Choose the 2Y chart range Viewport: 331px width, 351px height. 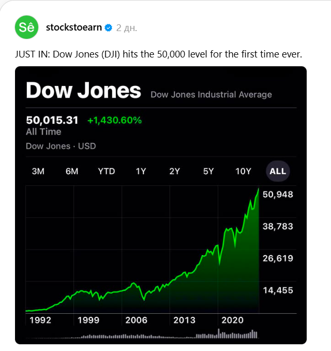pyautogui.click(x=174, y=171)
